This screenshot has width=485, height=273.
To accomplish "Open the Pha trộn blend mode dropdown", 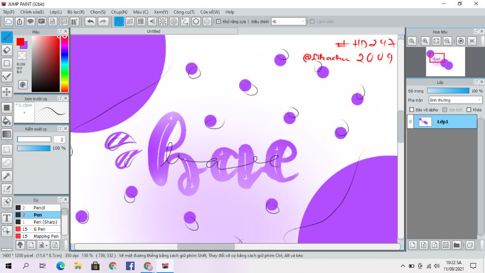I will [455, 100].
